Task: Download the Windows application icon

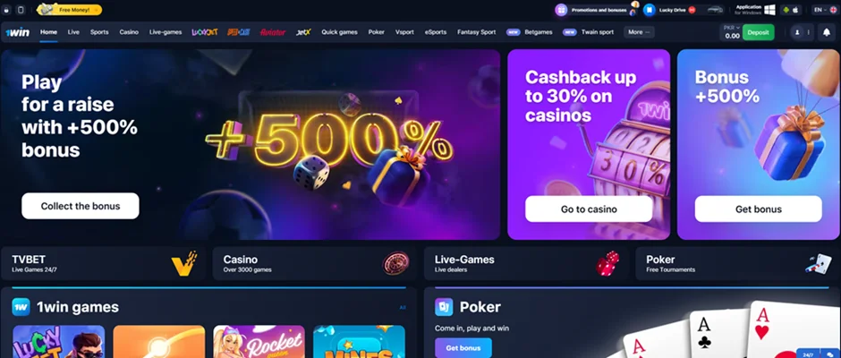Action: [x=769, y=10]
